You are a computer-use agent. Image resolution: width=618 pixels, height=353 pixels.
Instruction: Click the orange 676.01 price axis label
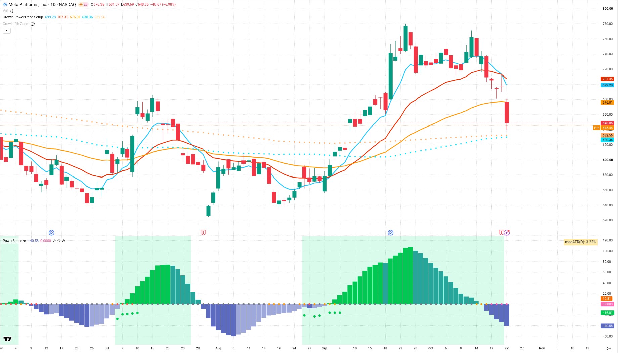tap(607, 103)
